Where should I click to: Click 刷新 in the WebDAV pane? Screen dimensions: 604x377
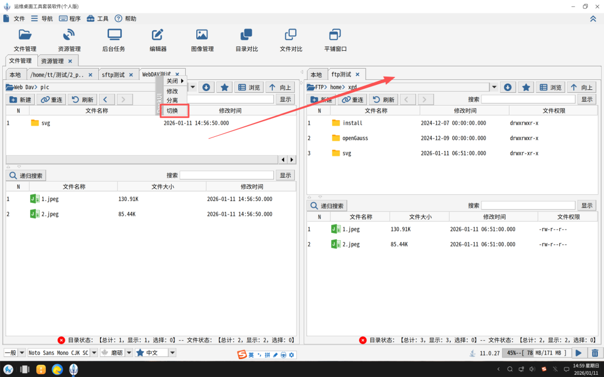(x=82, y=99)
